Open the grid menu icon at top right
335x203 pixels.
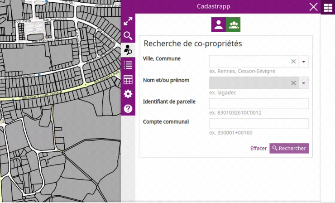[x=328, y=8]
